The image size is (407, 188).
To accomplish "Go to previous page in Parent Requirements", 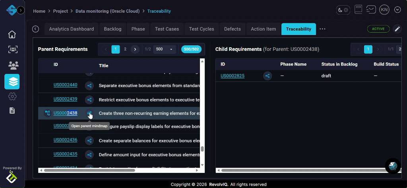I will click(x=106, y=49).
